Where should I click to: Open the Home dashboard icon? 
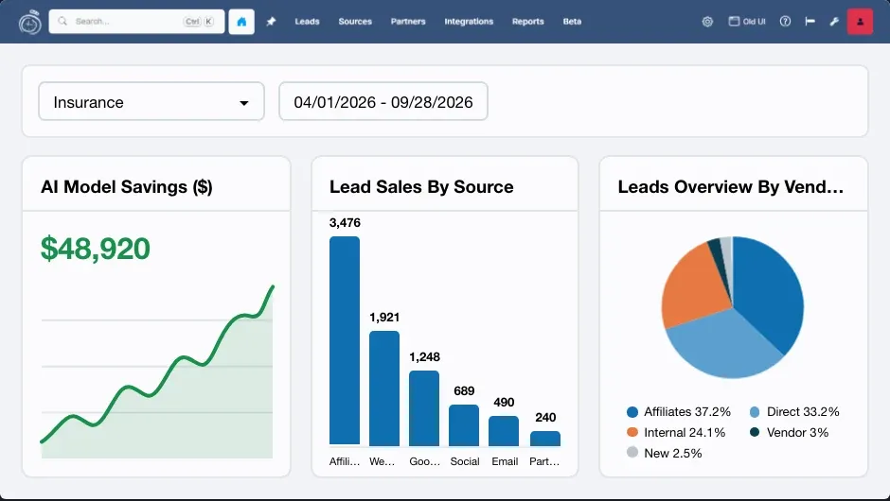[x=241, y=22]
